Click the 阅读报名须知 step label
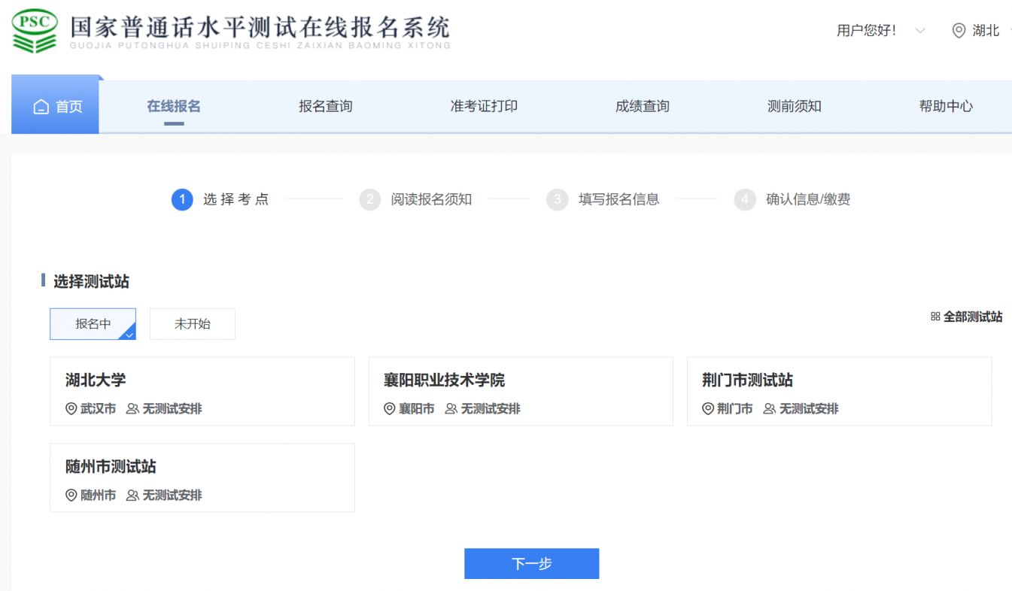The width and height of the screenshot is (1012, 591). (x=431, y=200)
